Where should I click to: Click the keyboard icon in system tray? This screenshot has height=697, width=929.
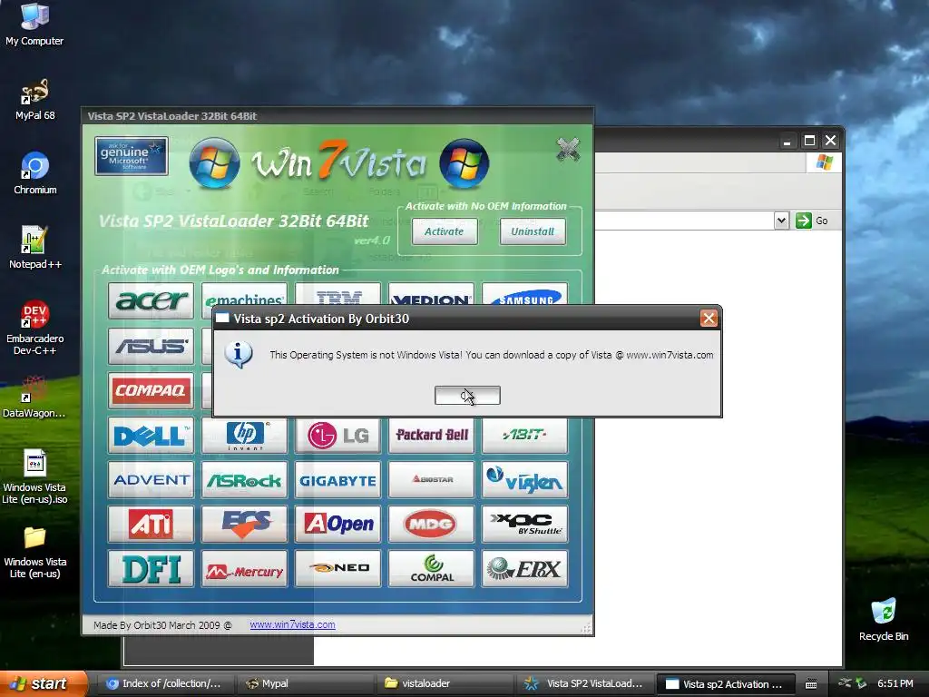pos(811,684)
